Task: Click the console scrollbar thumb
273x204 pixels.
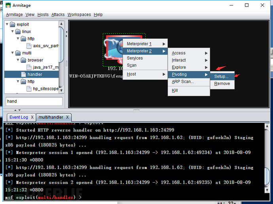Action: point(267,176)
